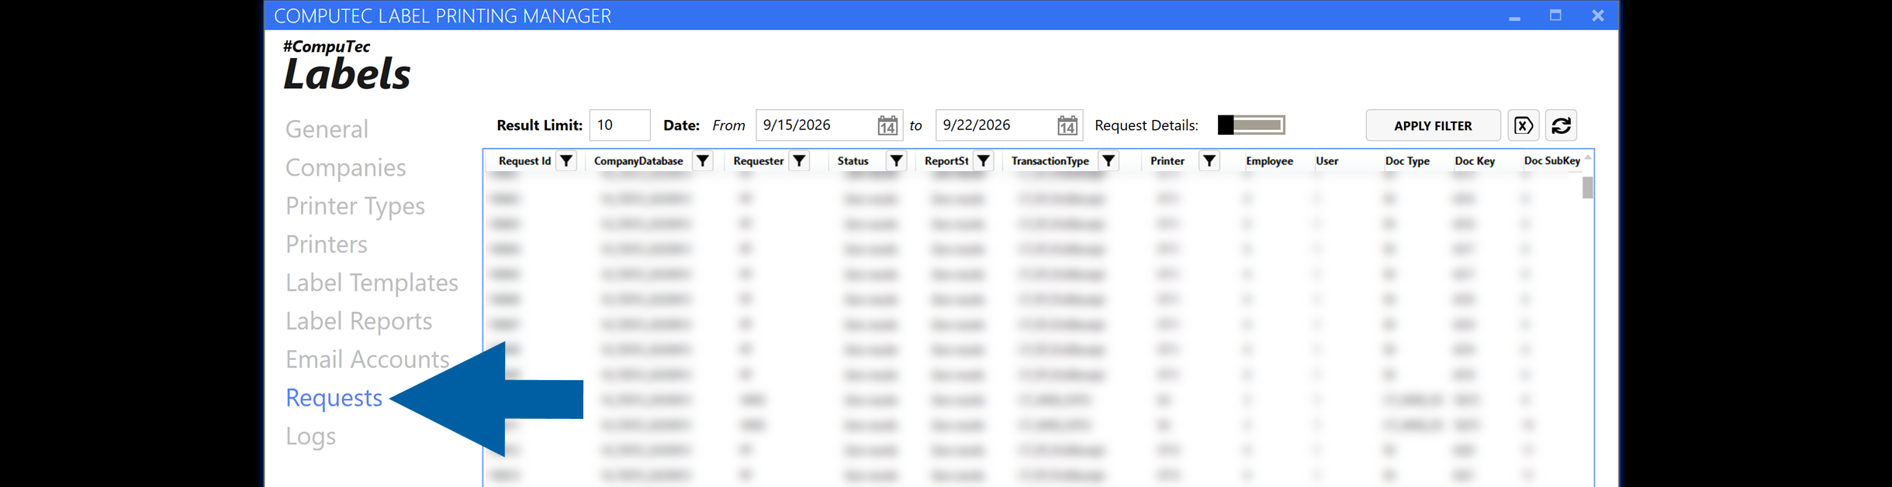The image size is (1892, 487).
Task: Sort by Employee column header
Action: (x=1269, y=161)
